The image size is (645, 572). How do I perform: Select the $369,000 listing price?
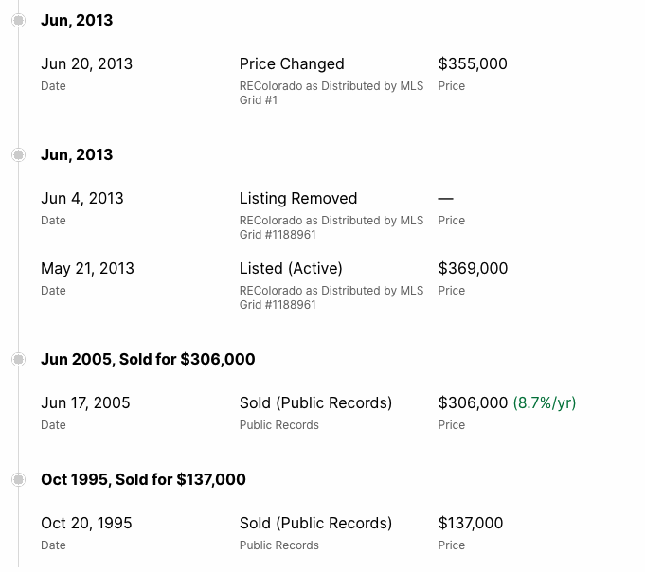[x=473, y=269]
